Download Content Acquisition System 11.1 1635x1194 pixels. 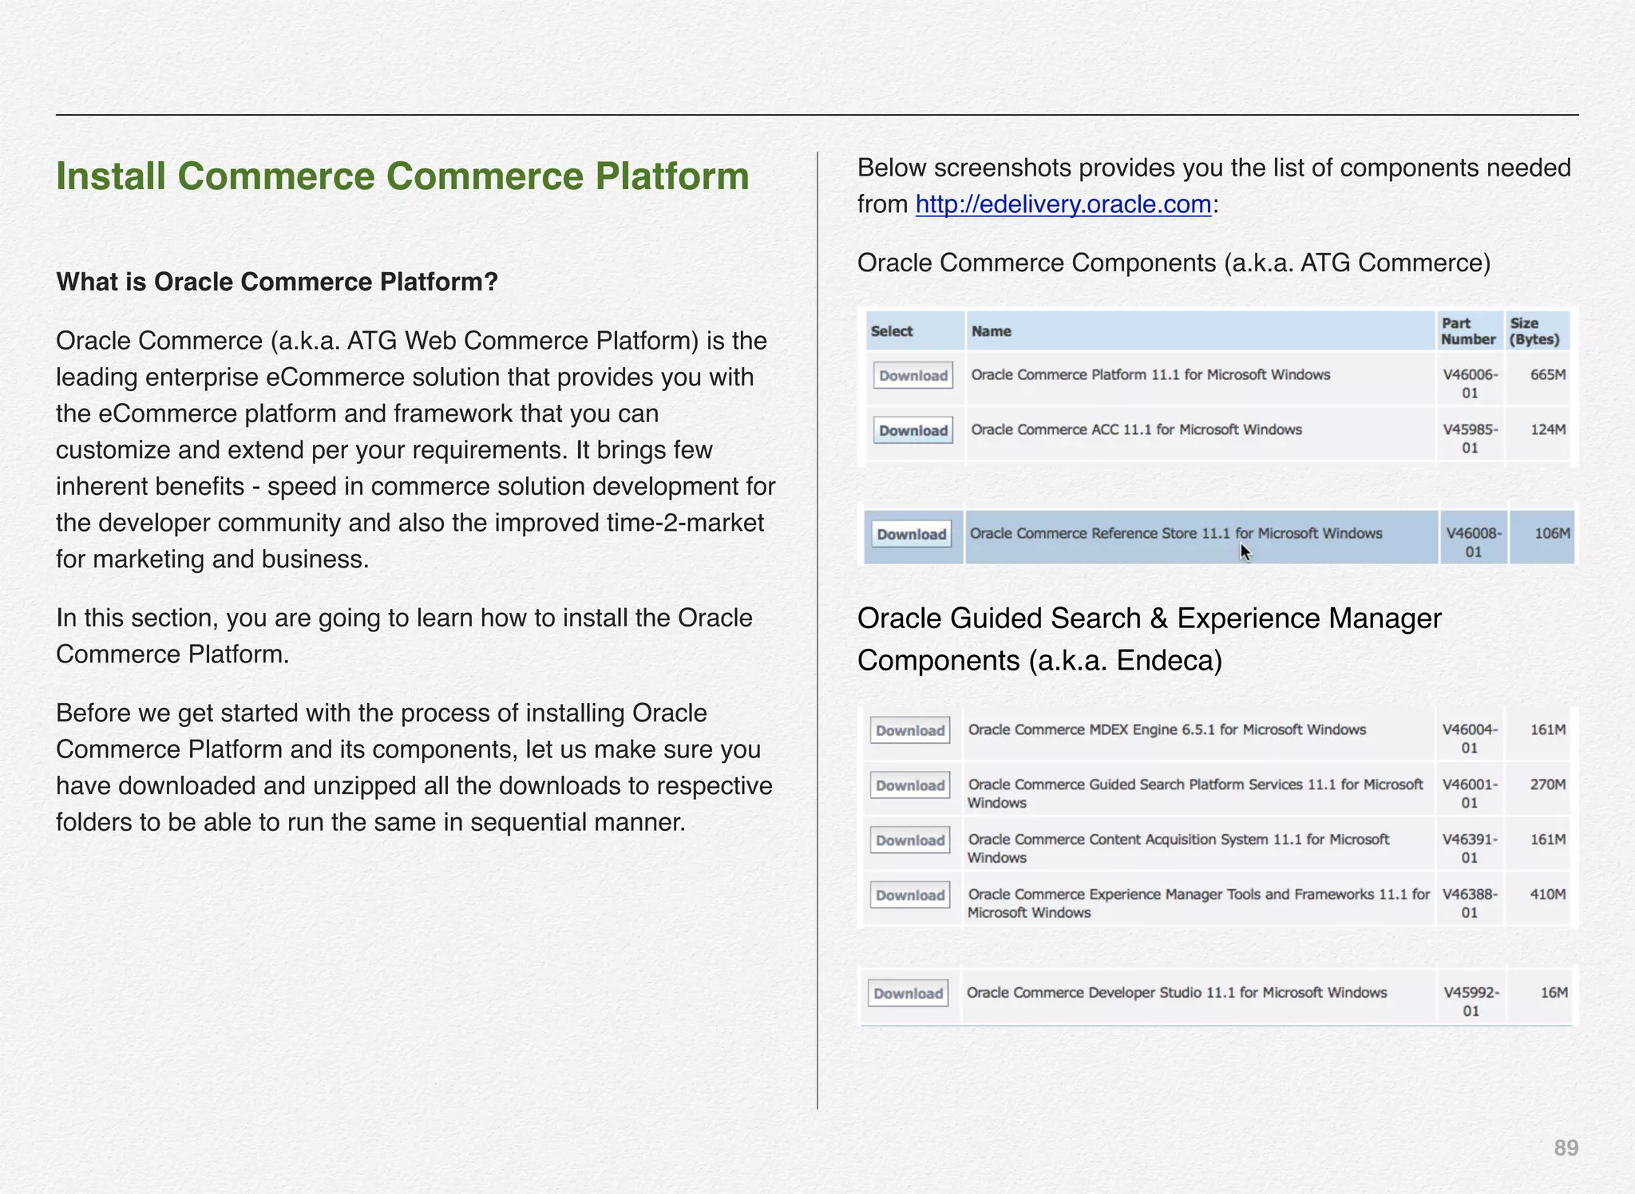point(910,840)
